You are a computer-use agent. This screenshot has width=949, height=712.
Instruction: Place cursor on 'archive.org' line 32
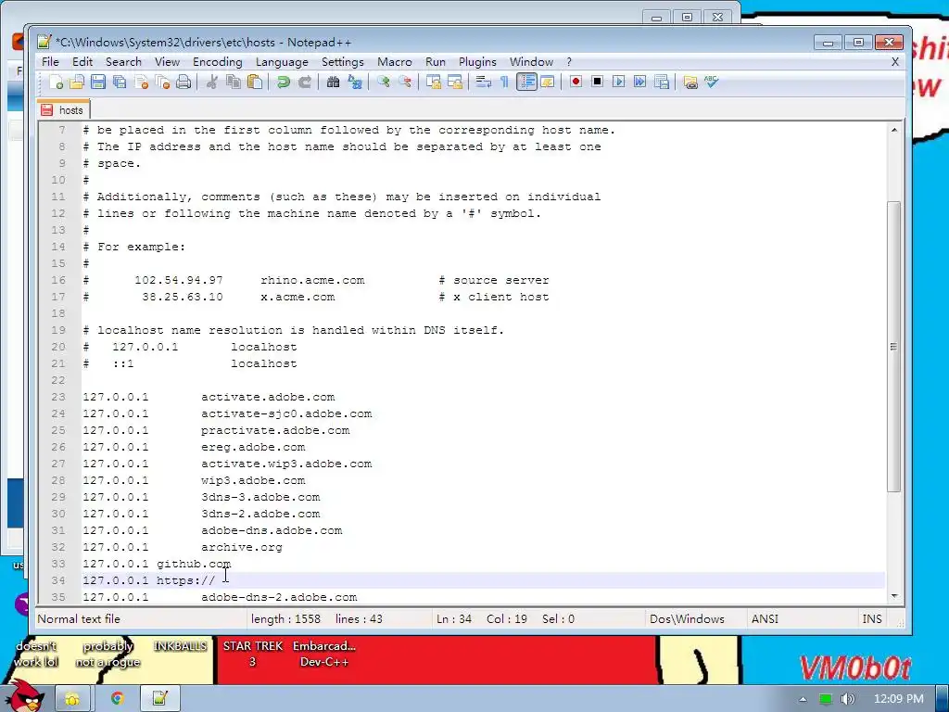click(242, 547)
